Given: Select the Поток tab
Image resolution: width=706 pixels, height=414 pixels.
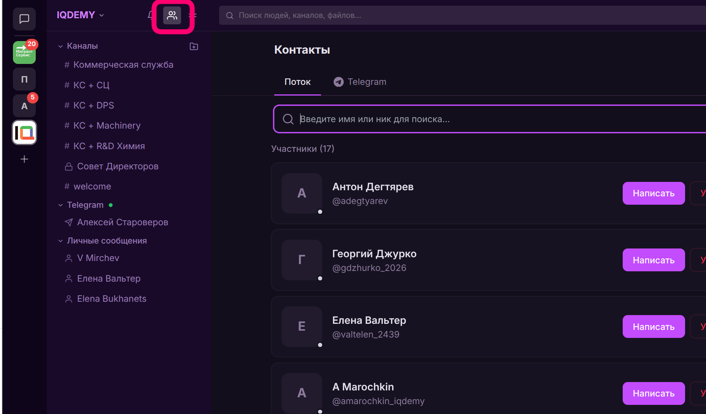Looking at the screenshot, I should point(297,82).
